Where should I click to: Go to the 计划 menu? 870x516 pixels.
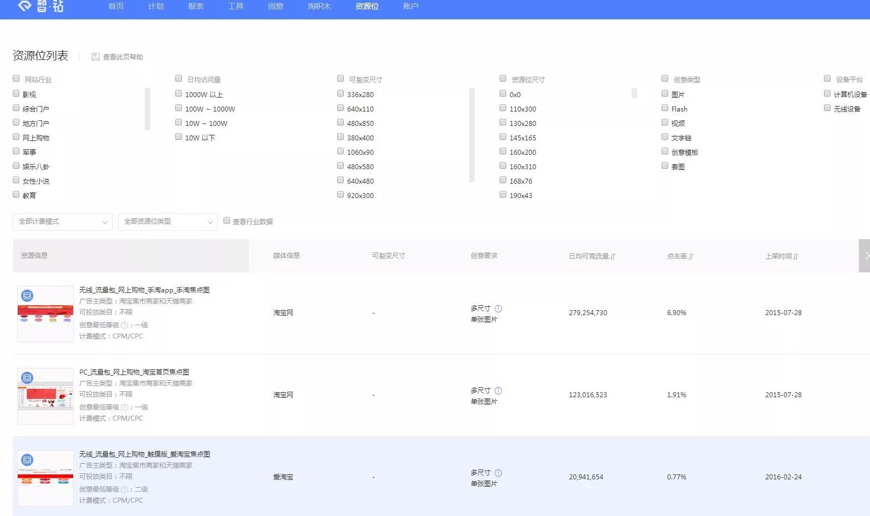[x=156, y=6]
